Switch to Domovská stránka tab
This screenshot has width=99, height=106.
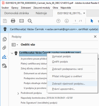coord(17,13)
